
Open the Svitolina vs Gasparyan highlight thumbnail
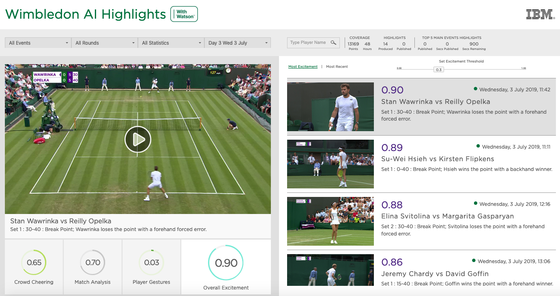coord(330,221)
